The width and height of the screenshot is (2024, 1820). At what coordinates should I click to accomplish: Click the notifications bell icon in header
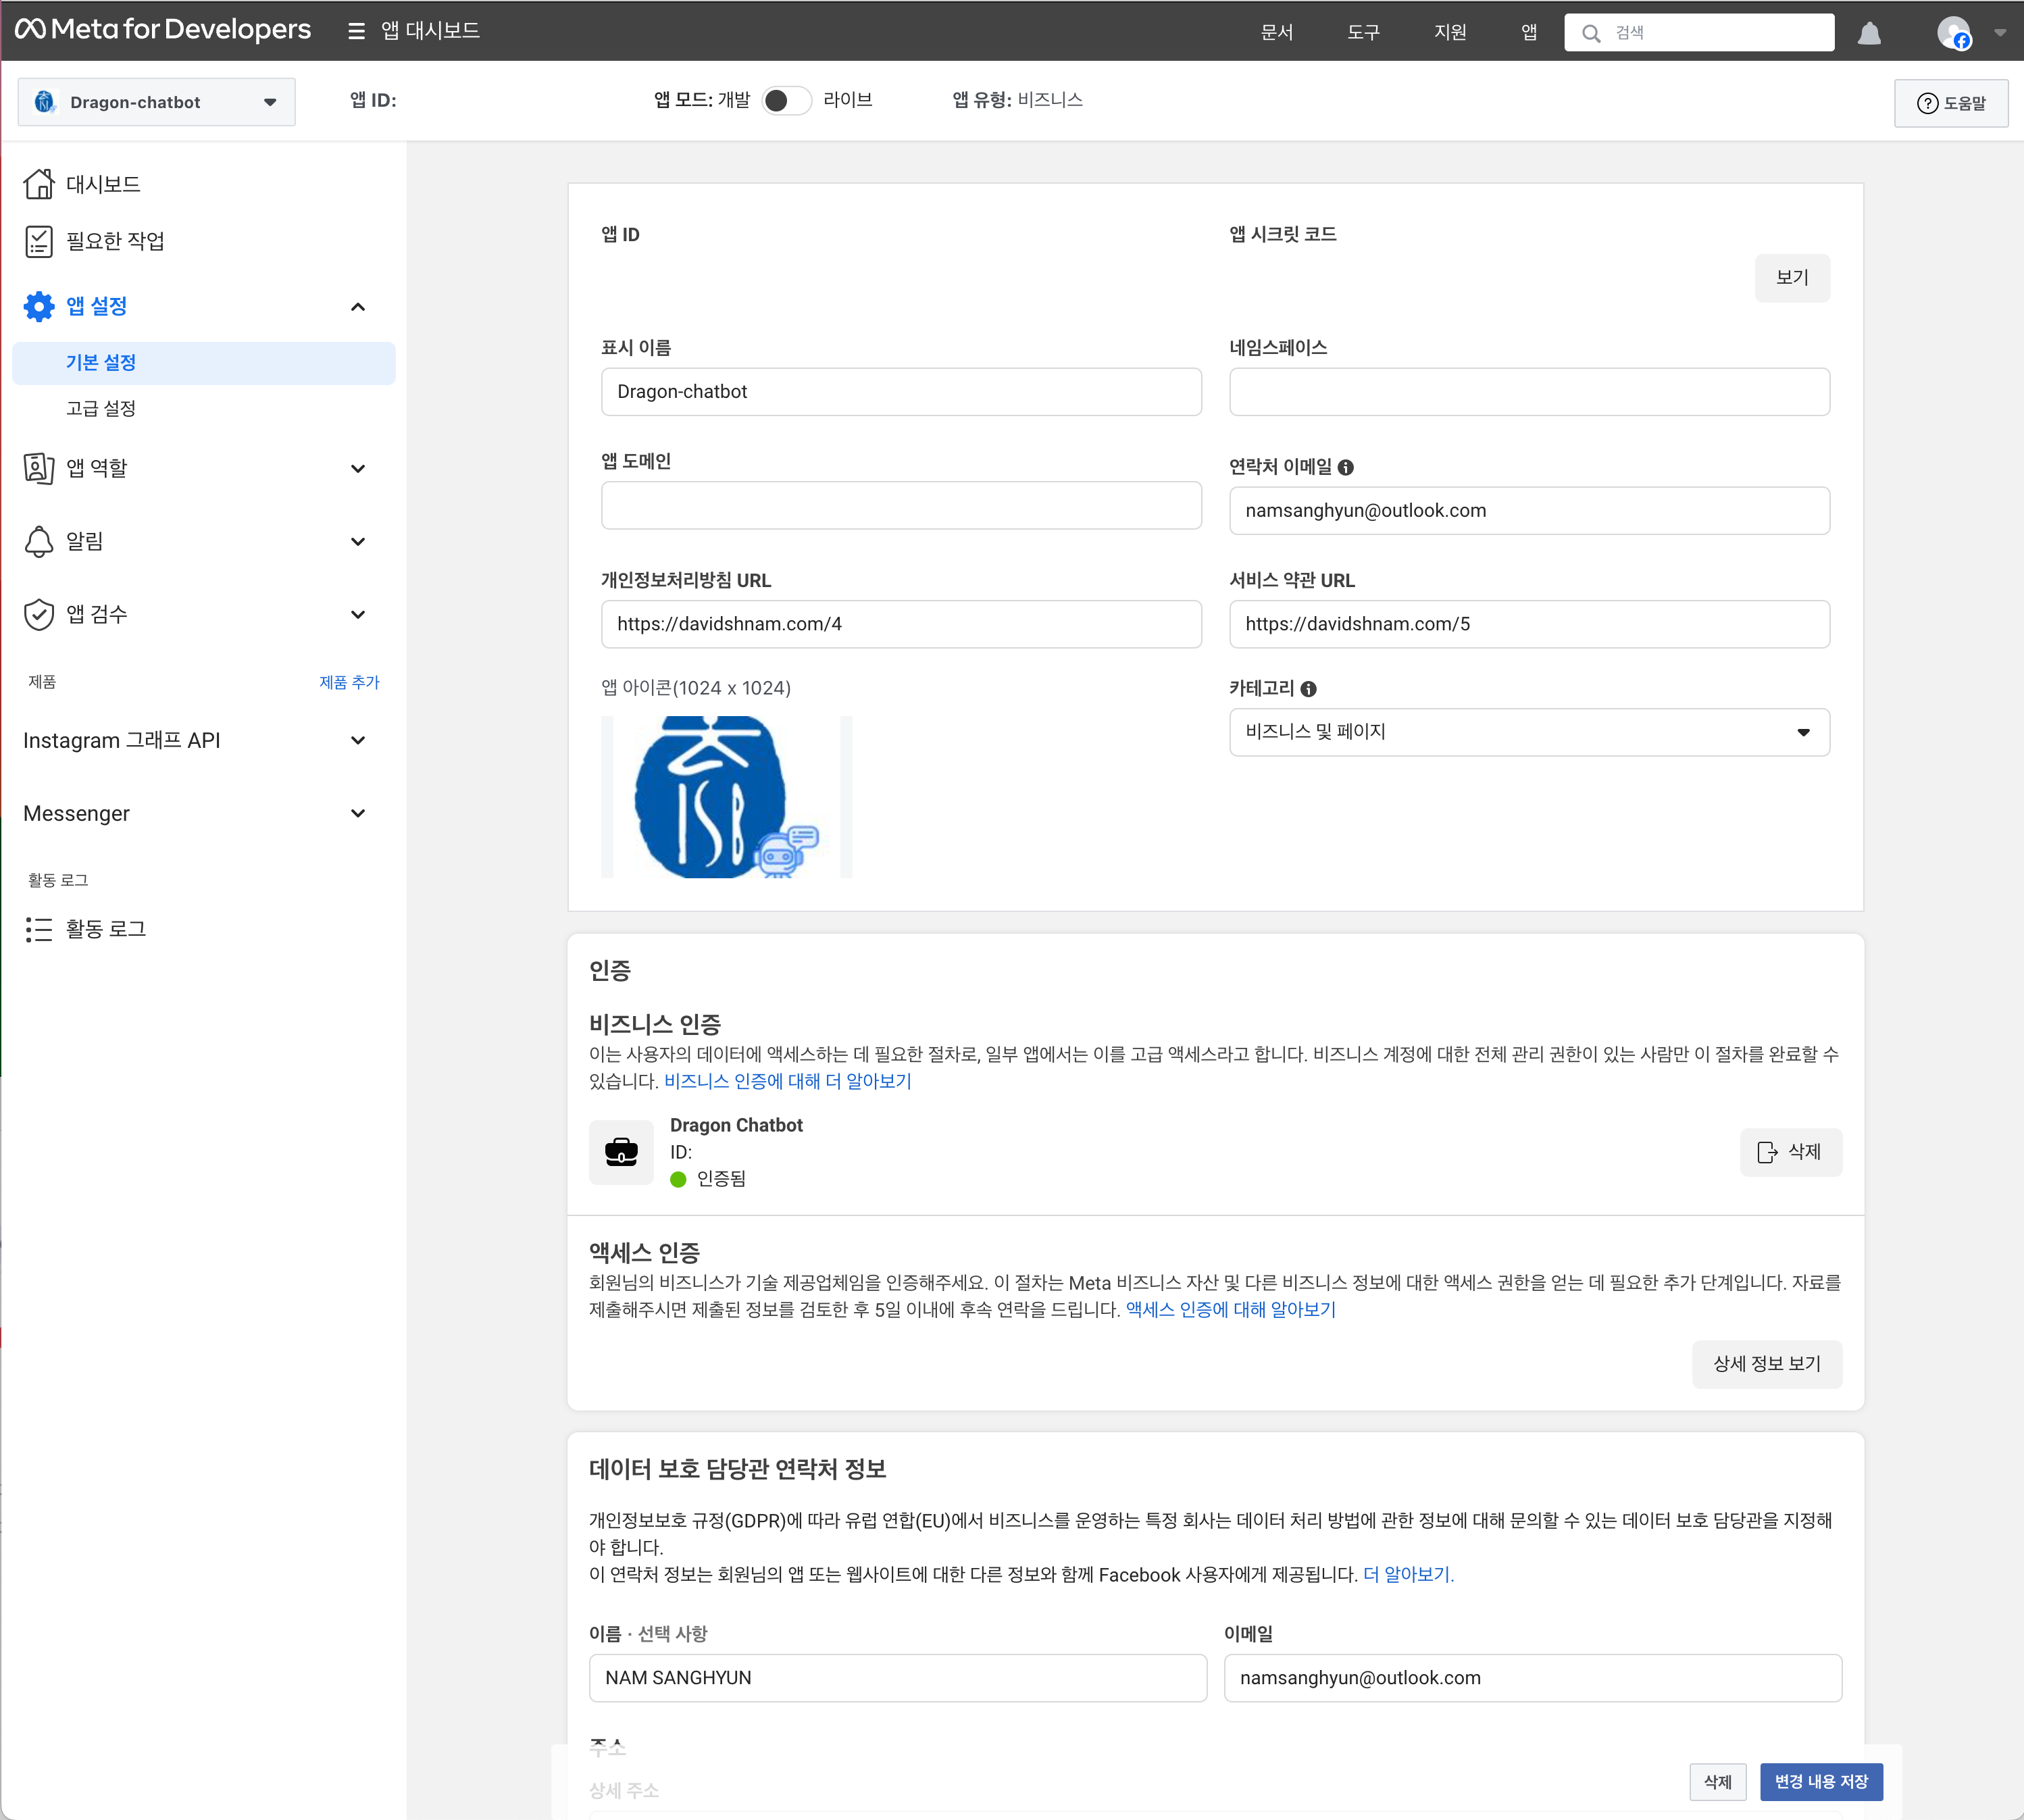[1869, 34]
